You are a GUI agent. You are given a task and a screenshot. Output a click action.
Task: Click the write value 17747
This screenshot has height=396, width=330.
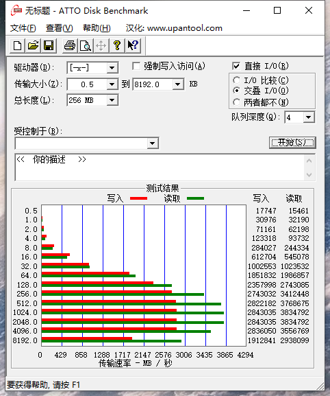point(266,211)
